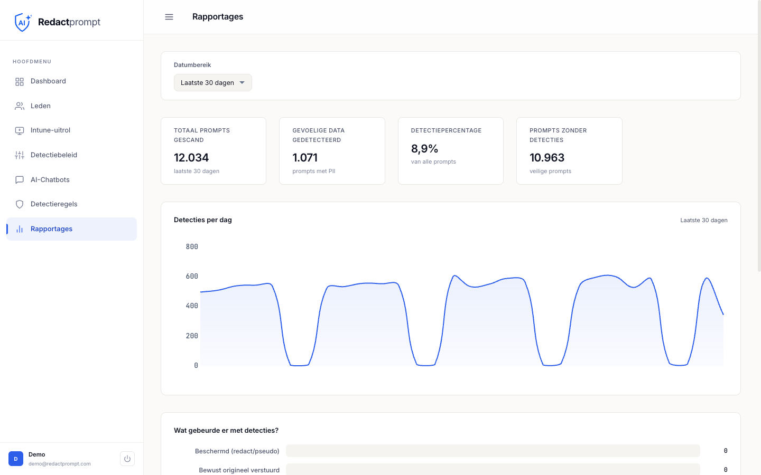Click the Beschermd (redact/pseudo) label
The width and height of the screenshot is (761, 475).
(x=237, y=451)
